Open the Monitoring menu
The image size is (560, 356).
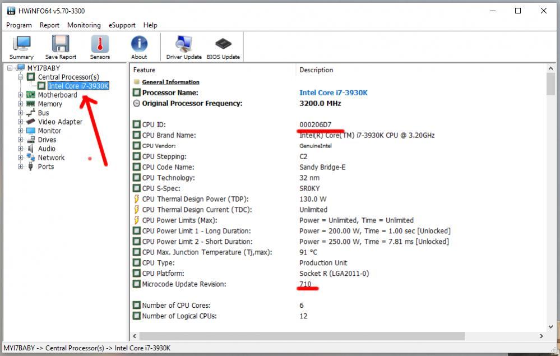[84, 25]
